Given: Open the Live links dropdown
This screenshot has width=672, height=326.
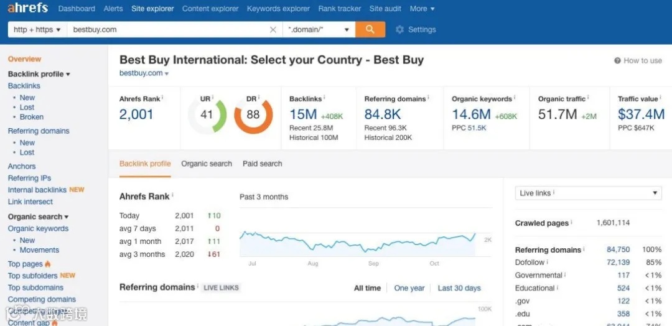Looking at the screenshot, I should tap(588, 193).
